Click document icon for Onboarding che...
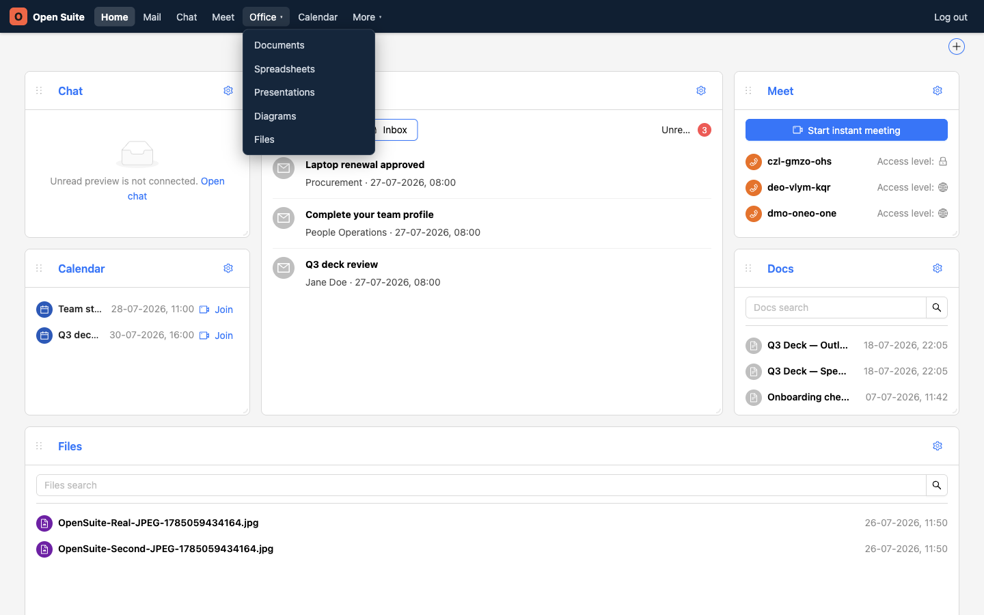984x615 pixels. pos(754,398)
